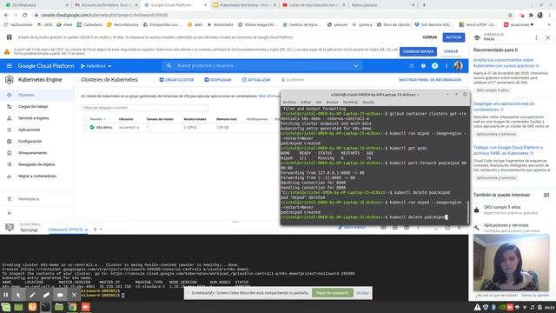Open the HelloWord project selector dropdown
This screenshot has height=313, width=556.
(x=96, y=66)
